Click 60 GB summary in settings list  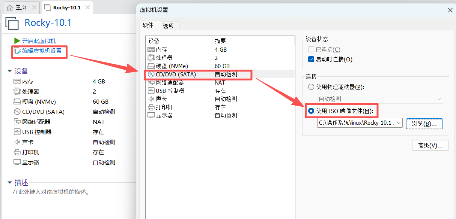coord(222,66)
